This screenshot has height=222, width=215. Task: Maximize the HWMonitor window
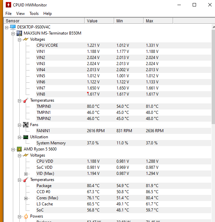coord(194,5)
